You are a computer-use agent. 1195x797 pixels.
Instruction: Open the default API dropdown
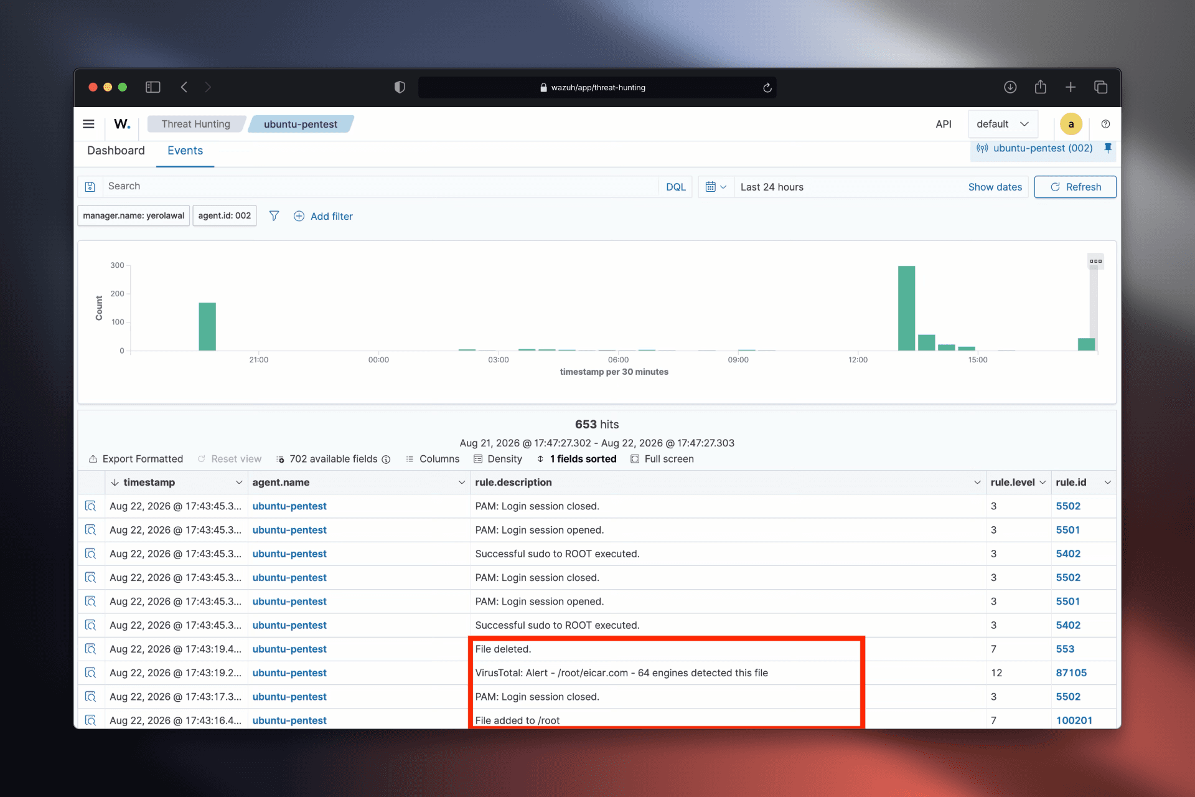click(x=1003, y=124)
